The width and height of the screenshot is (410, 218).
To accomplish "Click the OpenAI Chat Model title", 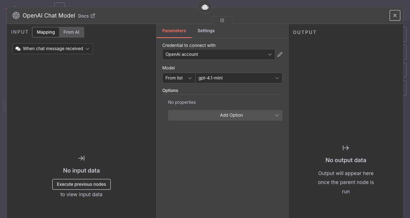I will tap(49, 16).
